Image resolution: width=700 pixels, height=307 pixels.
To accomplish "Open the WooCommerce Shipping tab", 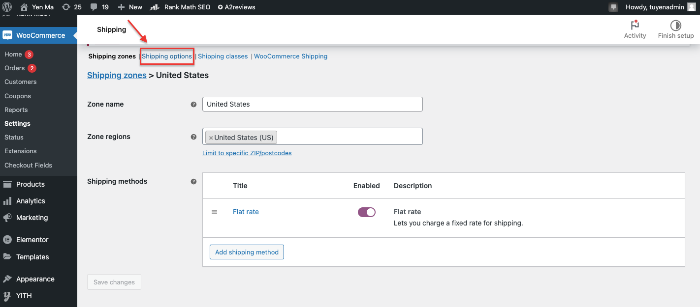I will click(x=290, y=56).
